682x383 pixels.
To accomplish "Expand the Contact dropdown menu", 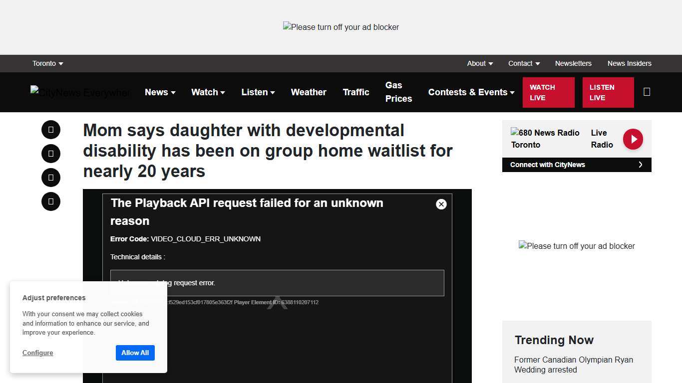I will [x=524, y=63].
